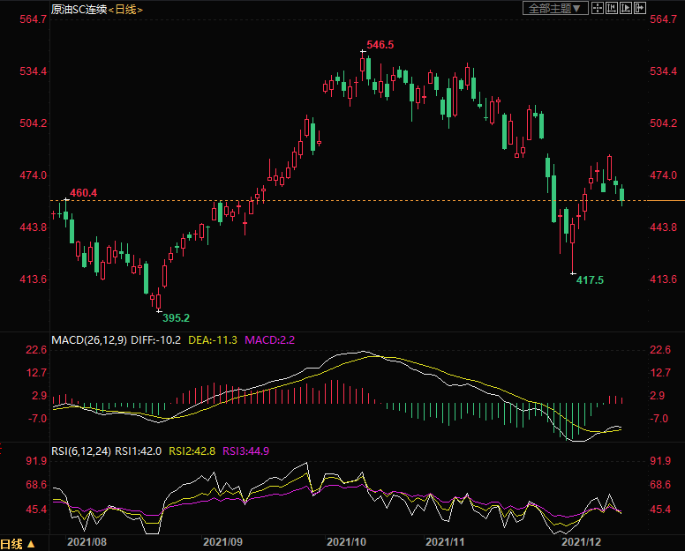Click the <日线> period label in chart title
685x551 pixels.
click(124, 9)
